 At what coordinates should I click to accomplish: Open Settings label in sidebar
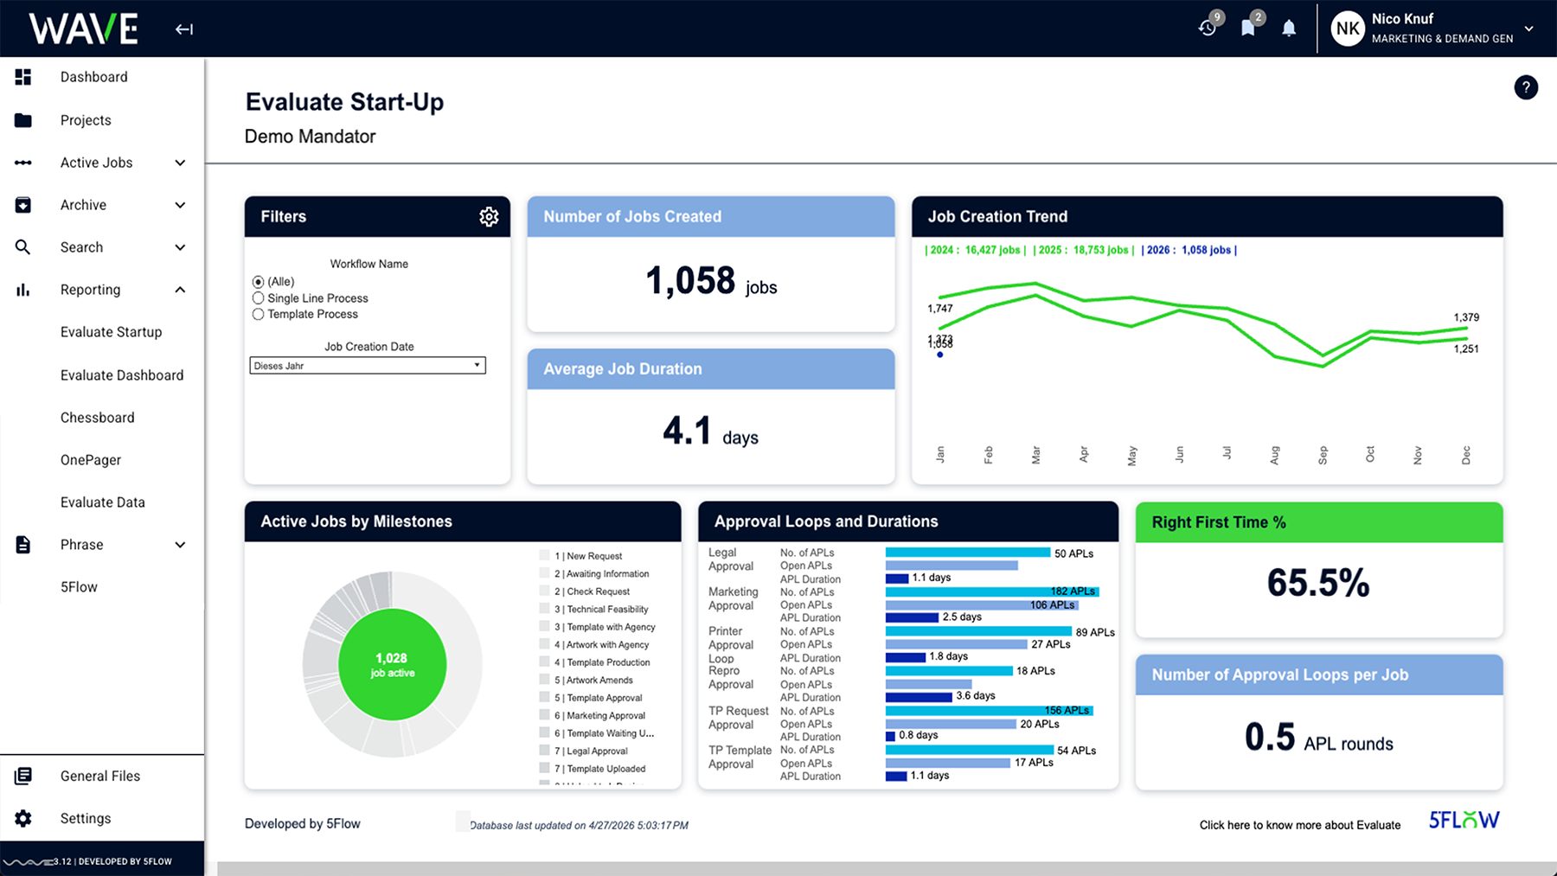click(x=86, y=818)
